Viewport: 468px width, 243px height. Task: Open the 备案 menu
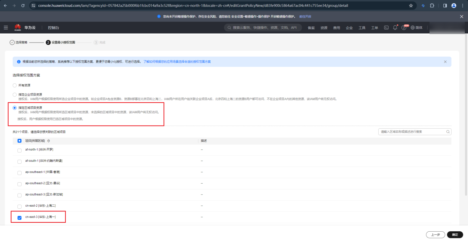(311, 28)
